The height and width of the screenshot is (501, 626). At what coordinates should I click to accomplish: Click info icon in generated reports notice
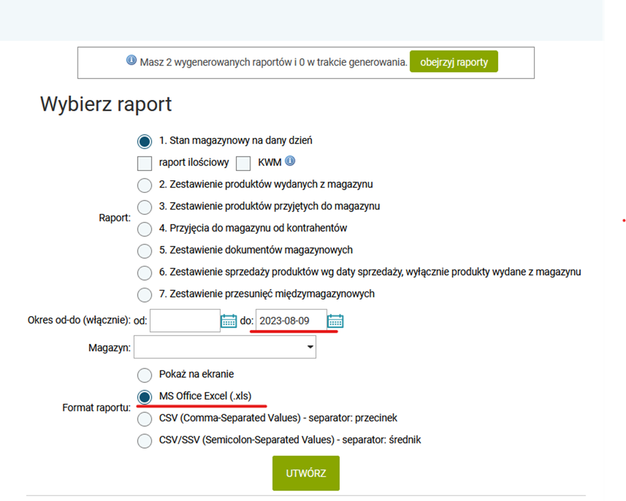tap(131, 61)
